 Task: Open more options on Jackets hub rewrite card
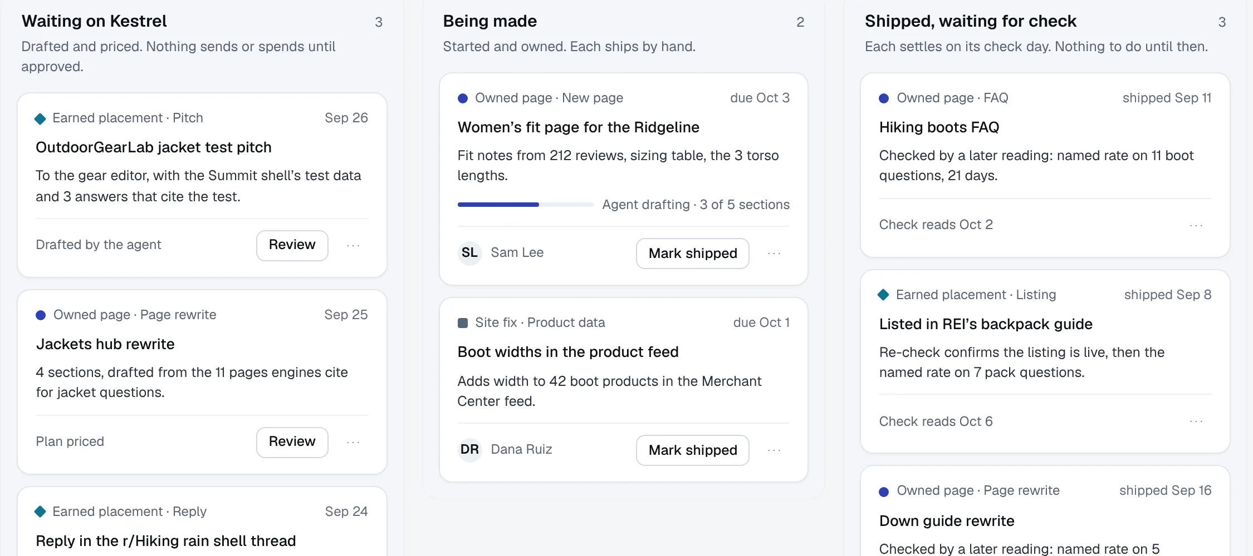(x=353, y=442)
